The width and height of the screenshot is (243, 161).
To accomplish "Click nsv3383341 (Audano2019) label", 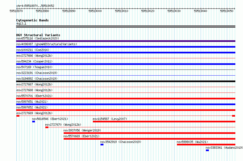I will [x=224, y=148].
